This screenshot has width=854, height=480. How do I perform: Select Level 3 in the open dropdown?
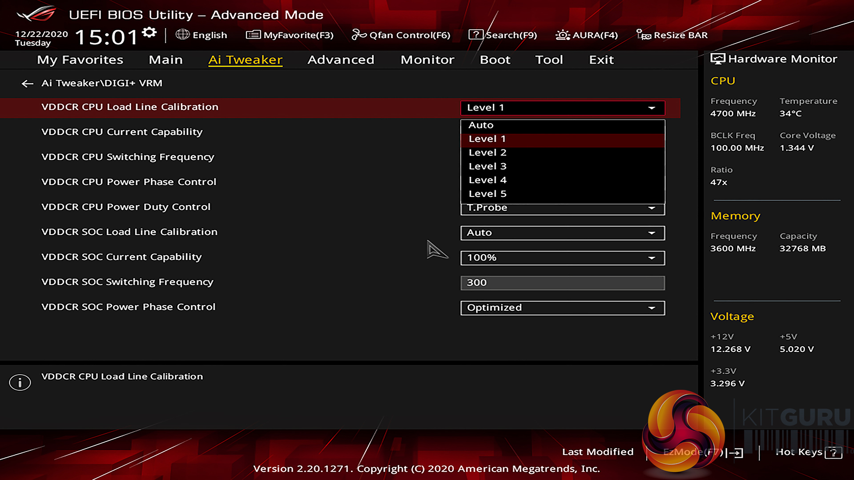point(487,166)
